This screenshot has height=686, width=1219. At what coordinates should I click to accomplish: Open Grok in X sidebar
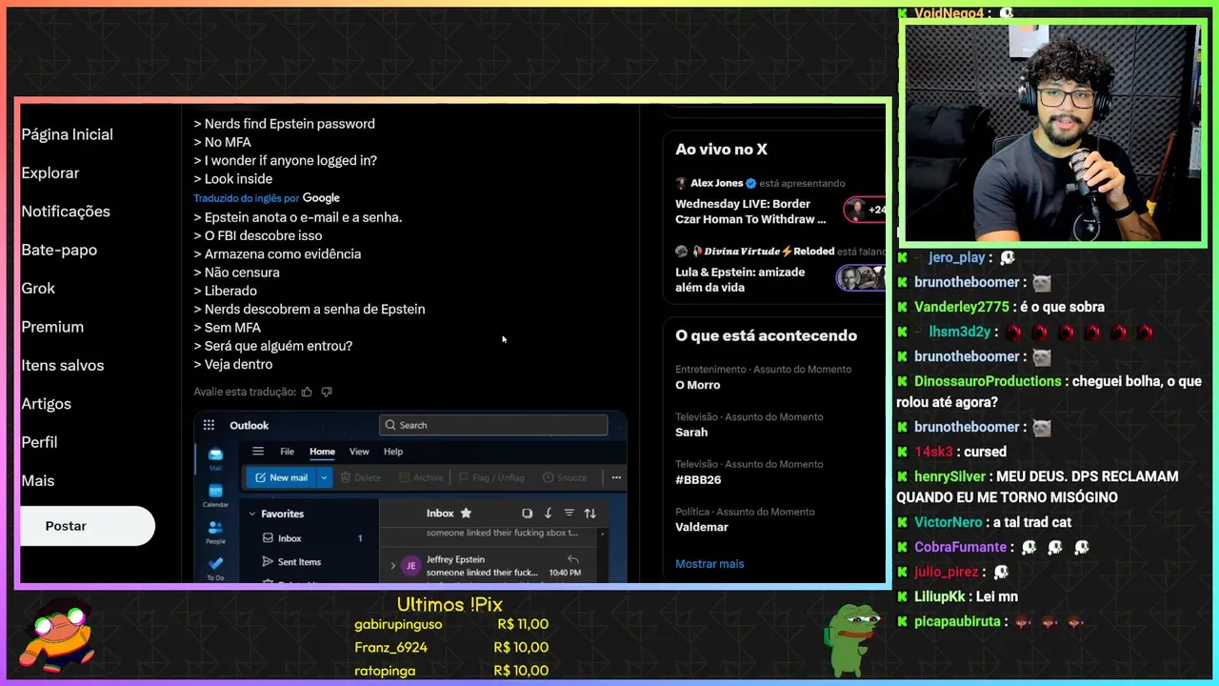point(38,288)
